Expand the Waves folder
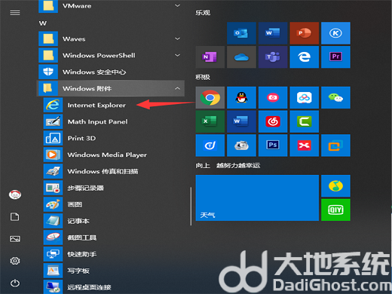 [112, 38]
